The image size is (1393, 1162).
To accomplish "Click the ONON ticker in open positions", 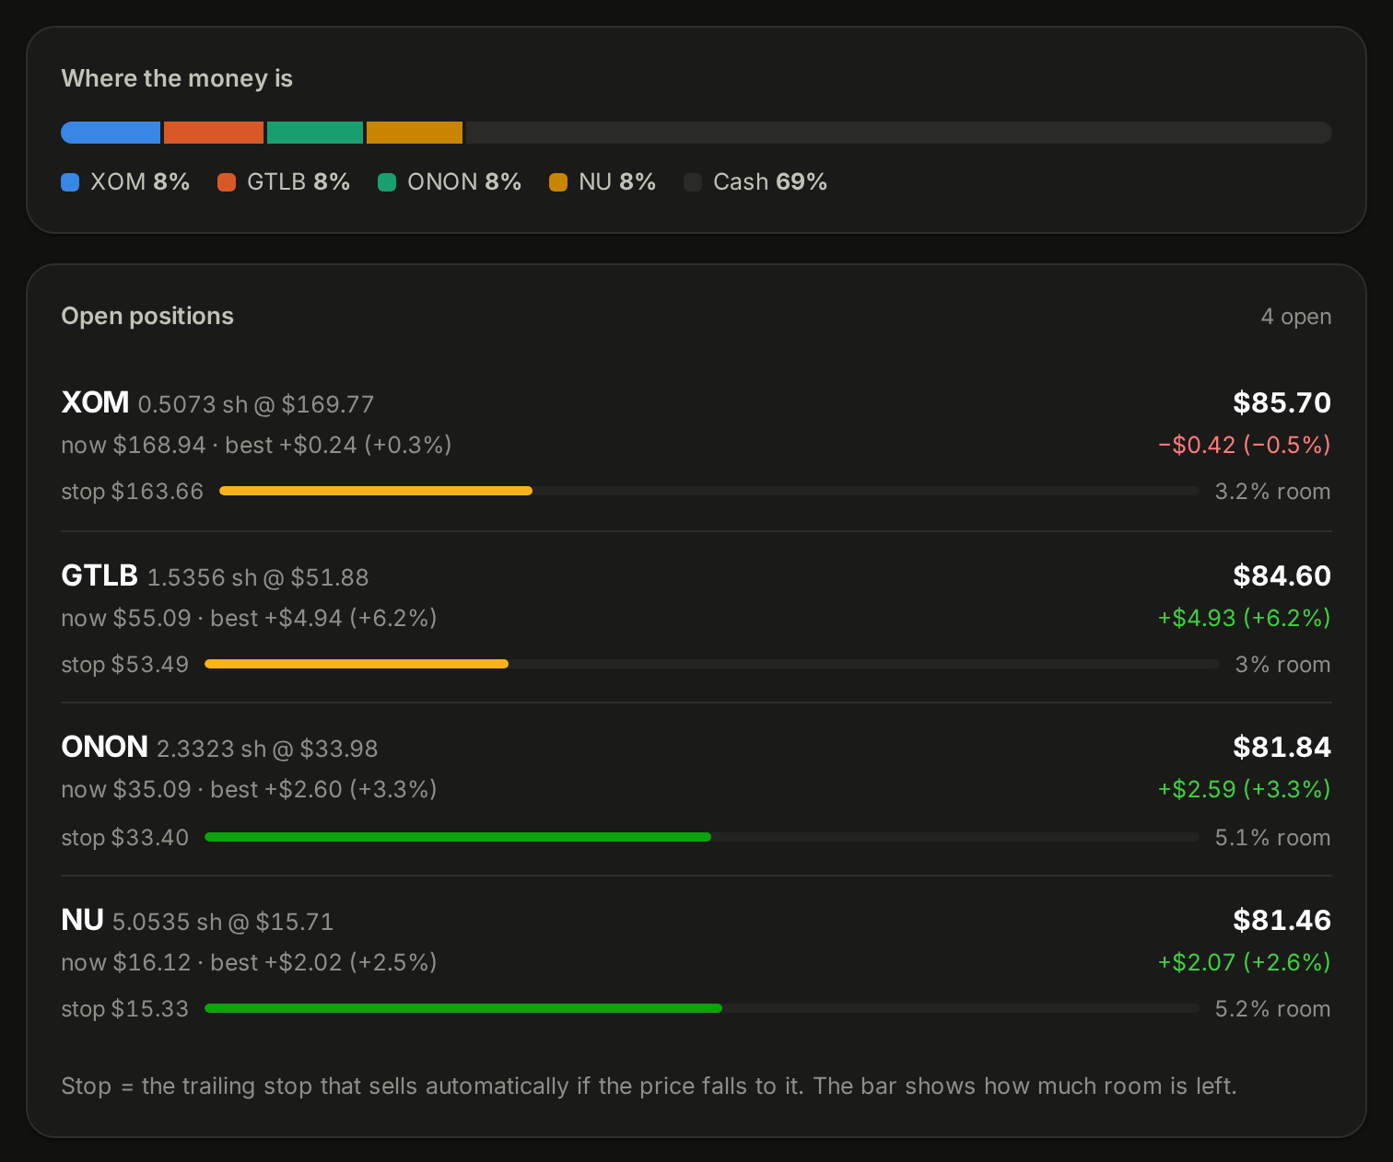I will click(104, 747).
